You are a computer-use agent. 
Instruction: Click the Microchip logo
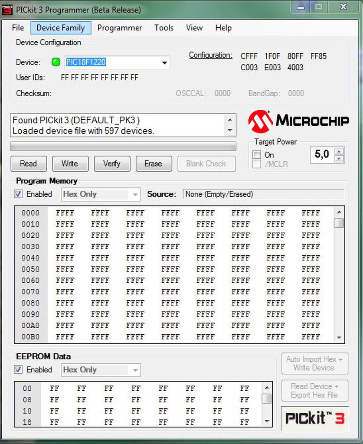(x=298, y=121)
